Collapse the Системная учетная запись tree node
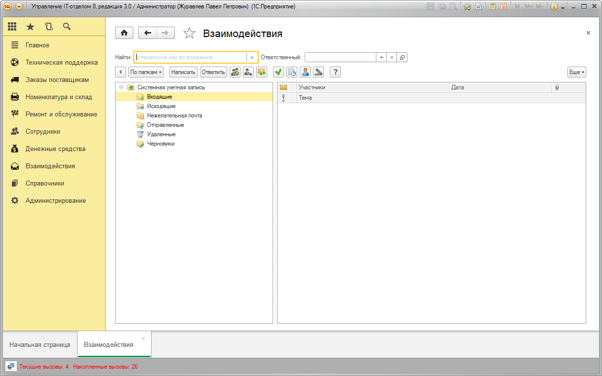The height and width of the screenshot is (376, 602). point(121,87)
